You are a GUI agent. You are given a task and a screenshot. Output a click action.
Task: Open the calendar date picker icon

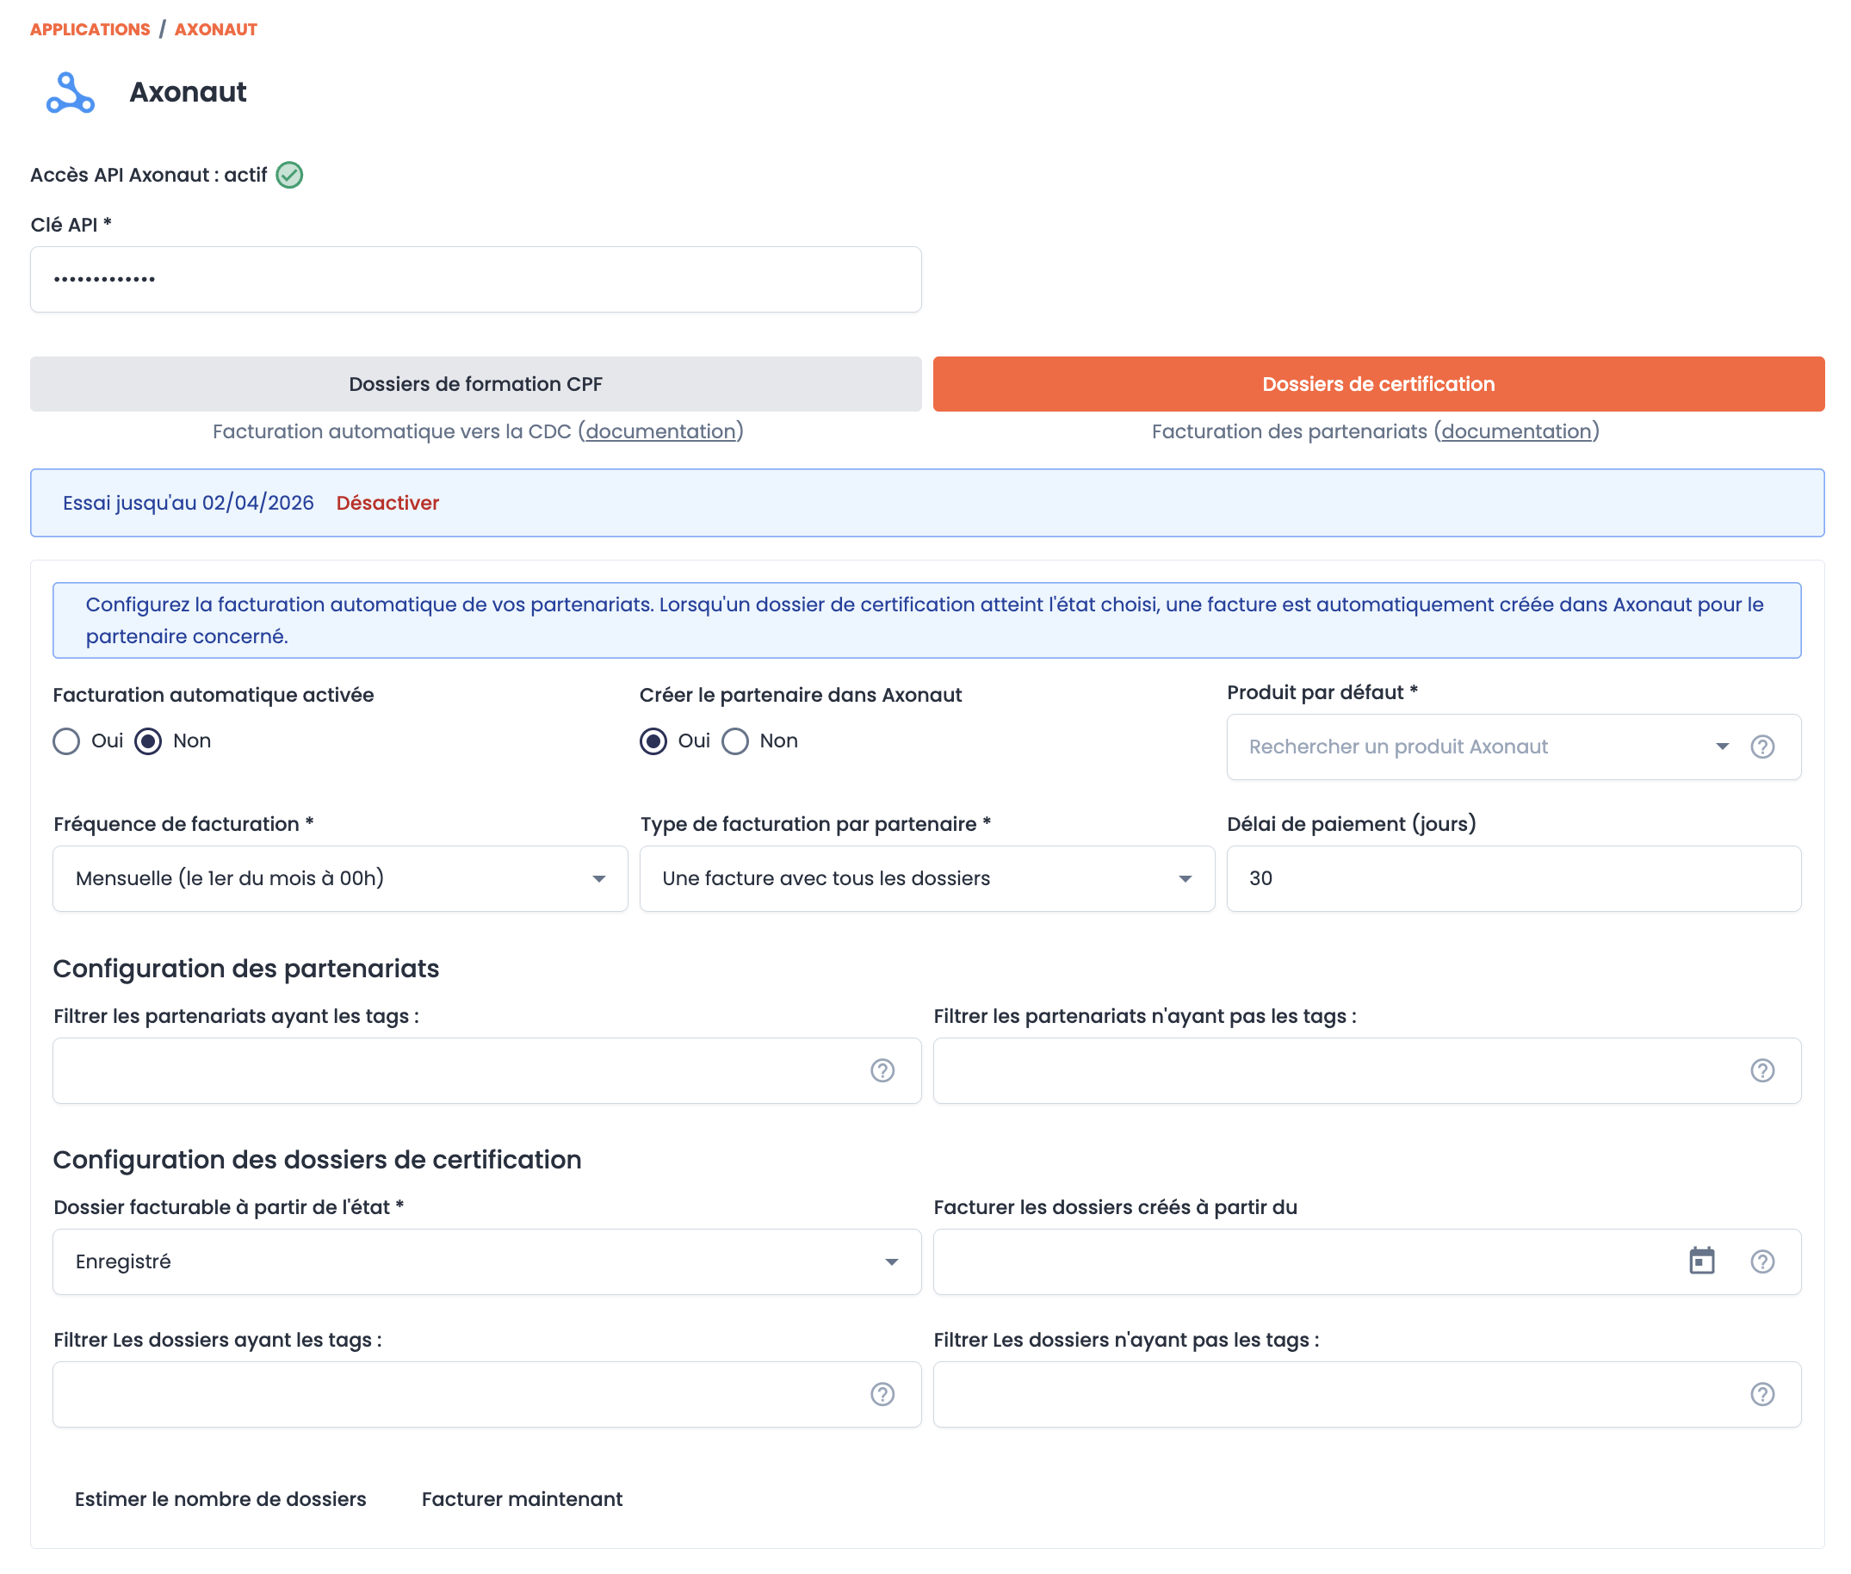(x=1701, y=1261)
